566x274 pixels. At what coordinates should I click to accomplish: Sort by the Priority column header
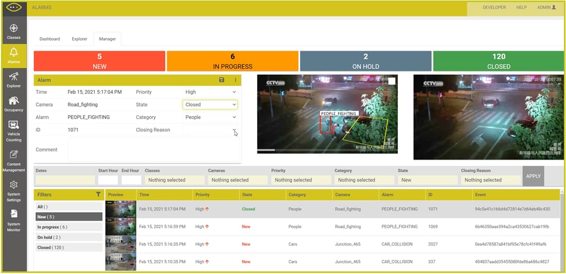pos(216,195)
